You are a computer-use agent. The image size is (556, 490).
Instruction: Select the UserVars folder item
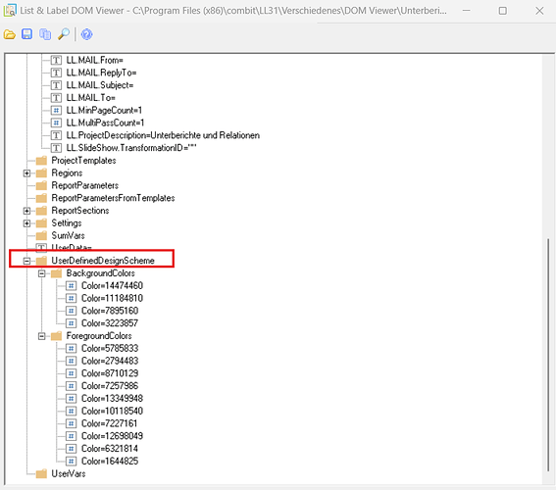[69, 474]
